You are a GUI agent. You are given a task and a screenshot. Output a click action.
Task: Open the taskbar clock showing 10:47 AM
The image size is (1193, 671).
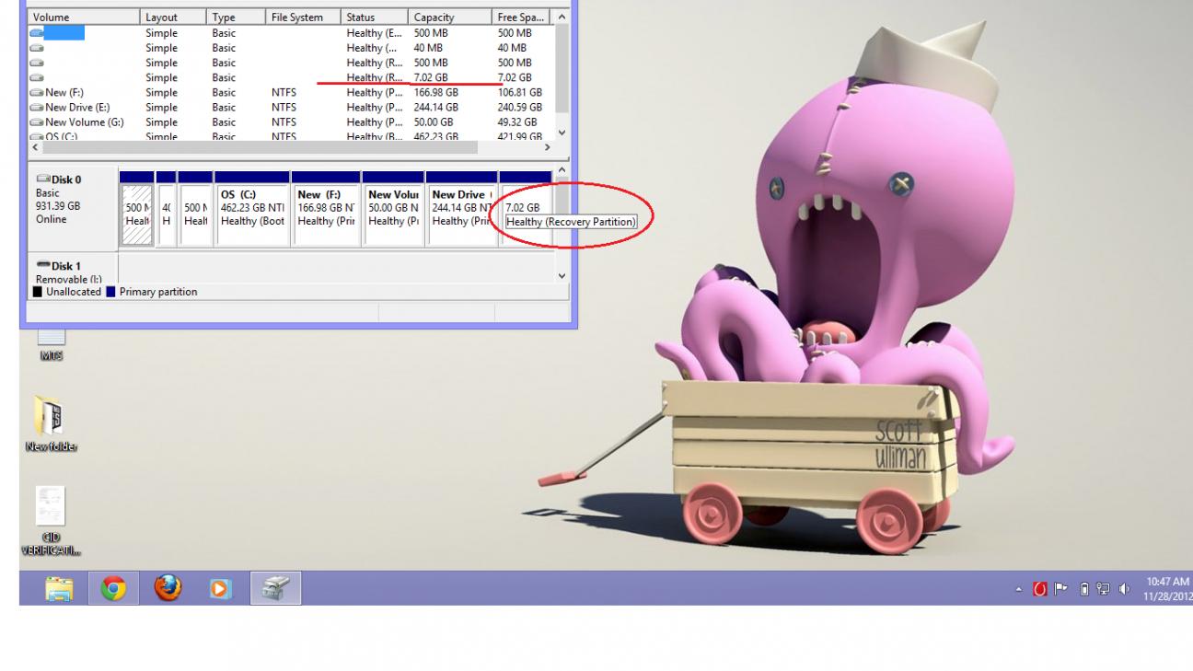click(x=1166, y=588)
